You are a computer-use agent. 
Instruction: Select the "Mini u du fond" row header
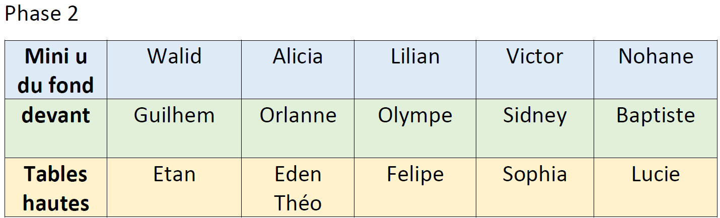click(x=56, y=70)
